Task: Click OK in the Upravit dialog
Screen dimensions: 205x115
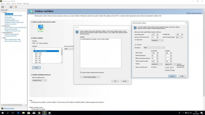Action: click(x=115, y=81)
